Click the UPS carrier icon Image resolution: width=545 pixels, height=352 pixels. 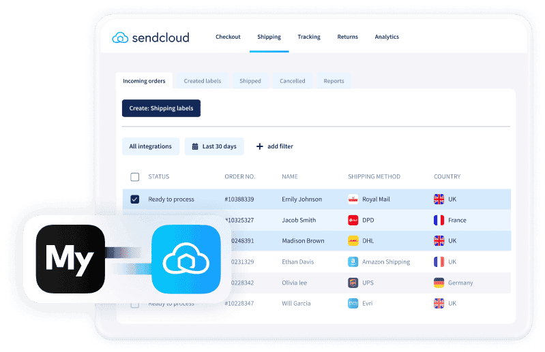353,283
